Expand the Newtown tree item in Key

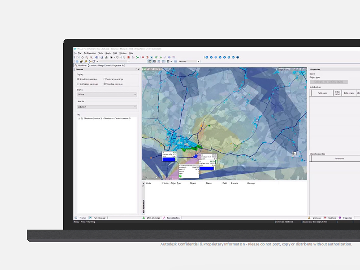[x=79, y=118]
